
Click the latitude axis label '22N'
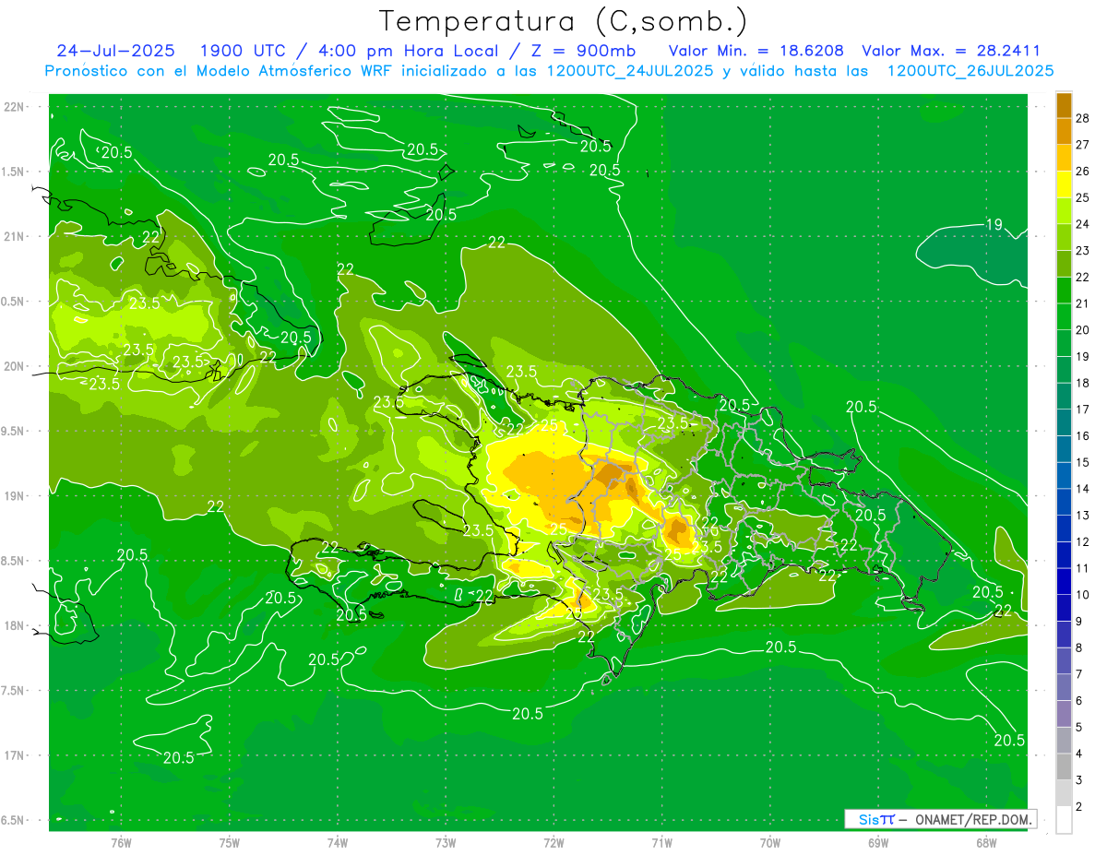[15, 106]
